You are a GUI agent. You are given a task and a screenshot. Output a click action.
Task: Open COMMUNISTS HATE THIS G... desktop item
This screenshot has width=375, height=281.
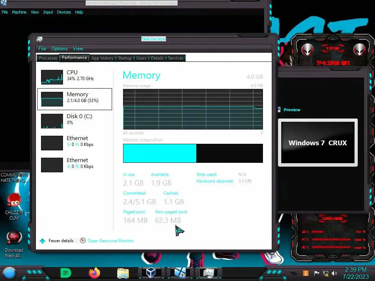point(14,177)
